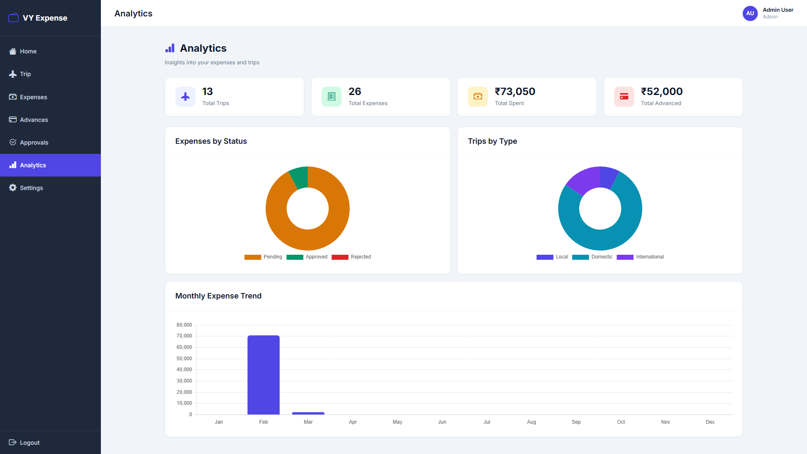
Task: Click the airplane icon on Total Trips card
Action: 185,96
